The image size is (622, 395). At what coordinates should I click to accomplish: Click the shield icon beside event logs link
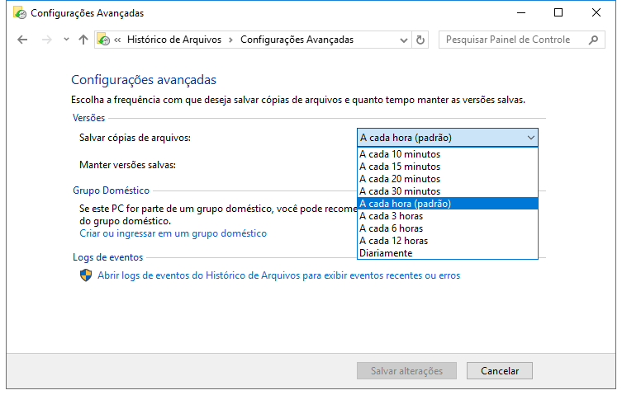(x=86, y=275)
